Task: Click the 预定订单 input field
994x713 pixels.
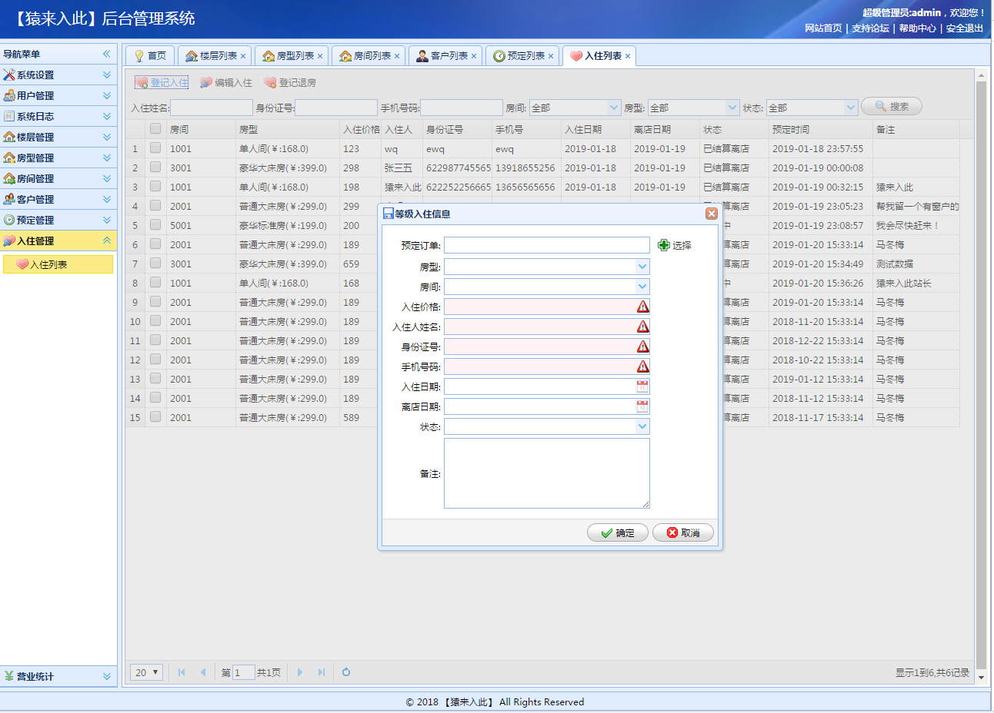Action: tap(547, 245)
